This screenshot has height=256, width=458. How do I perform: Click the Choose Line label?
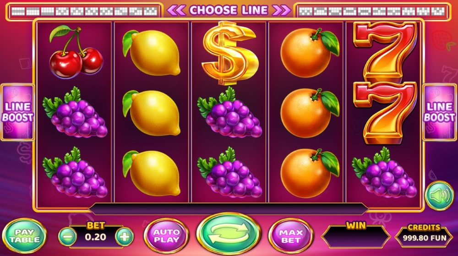pyautogui.click(x=229, y=10)
